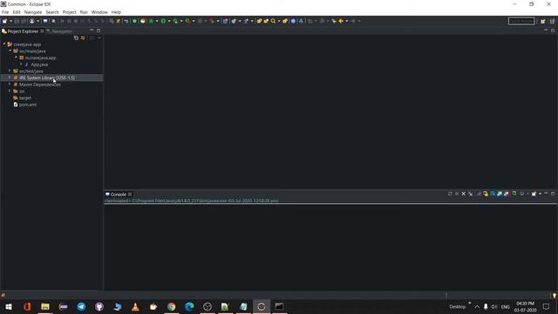Viewport: 558px width, 314px height.
Task: Open the File menu
Action: (5, 12)
